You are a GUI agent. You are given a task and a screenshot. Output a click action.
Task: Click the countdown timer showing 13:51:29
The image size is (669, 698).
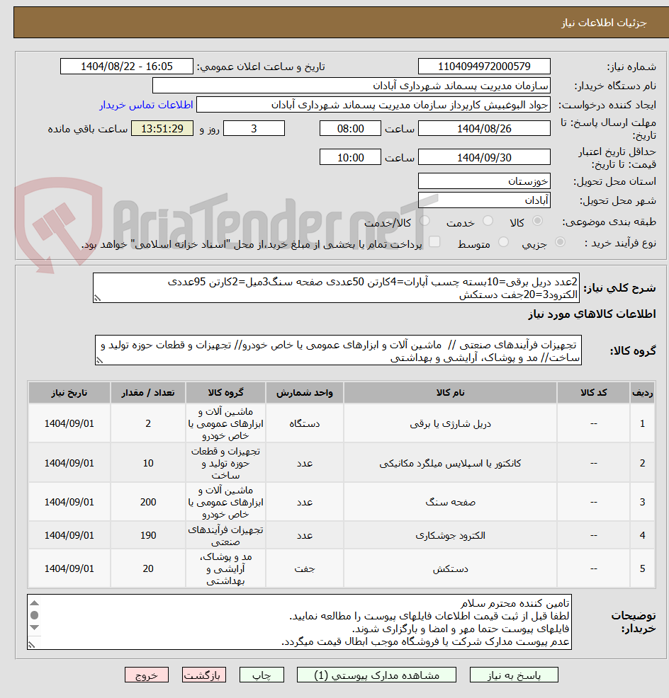pos(162,130)
